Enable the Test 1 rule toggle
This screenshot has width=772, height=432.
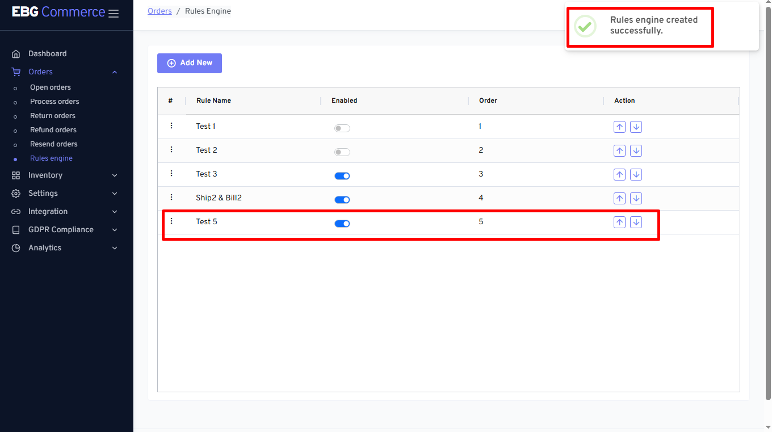342,128
